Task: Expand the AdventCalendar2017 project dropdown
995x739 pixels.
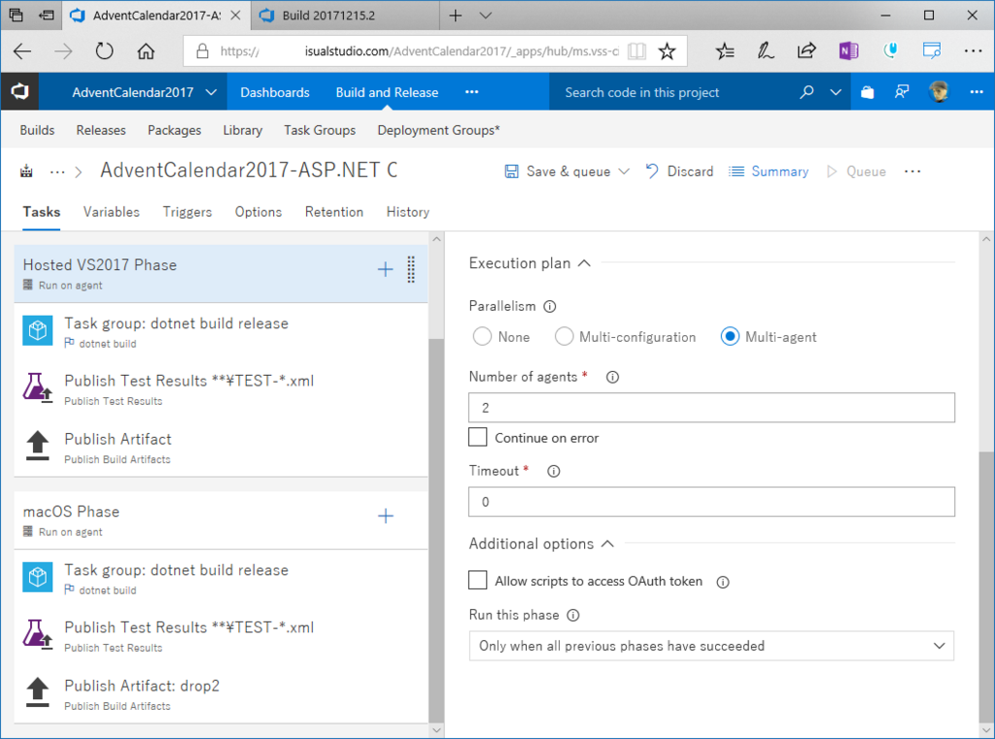Action: coord(211,92)
